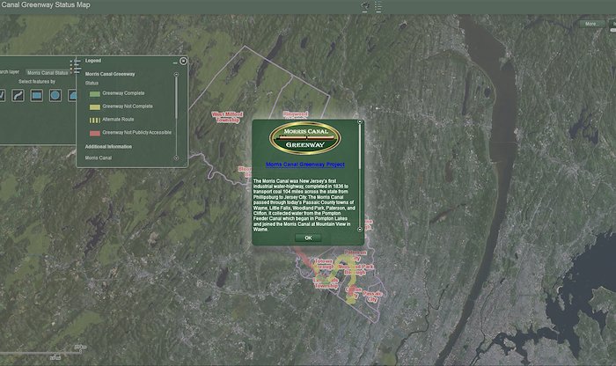This screenshot has width=616, height=366.
Task: Close the Legend panel
Action: 183,61
